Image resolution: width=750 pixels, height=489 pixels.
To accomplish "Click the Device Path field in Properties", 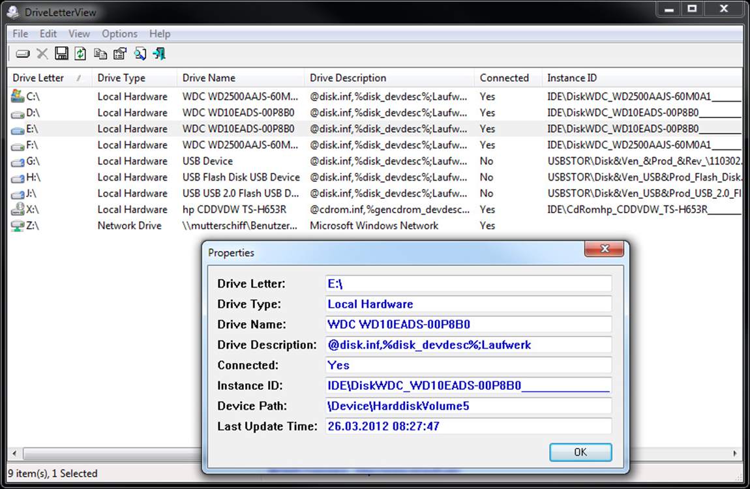I will tap(468, 406).
